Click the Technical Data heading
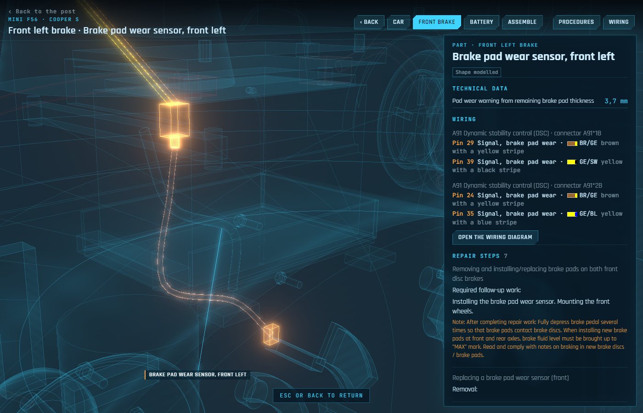The width and height of the screenshot is (643, 413). (x=480, y=89)
